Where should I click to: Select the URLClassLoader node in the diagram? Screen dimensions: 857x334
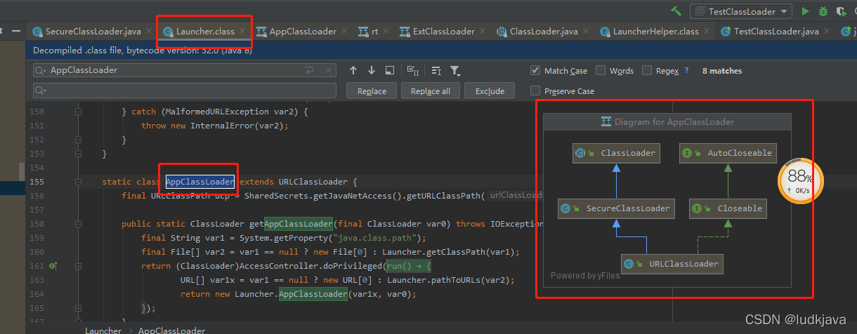pos(672,264)
